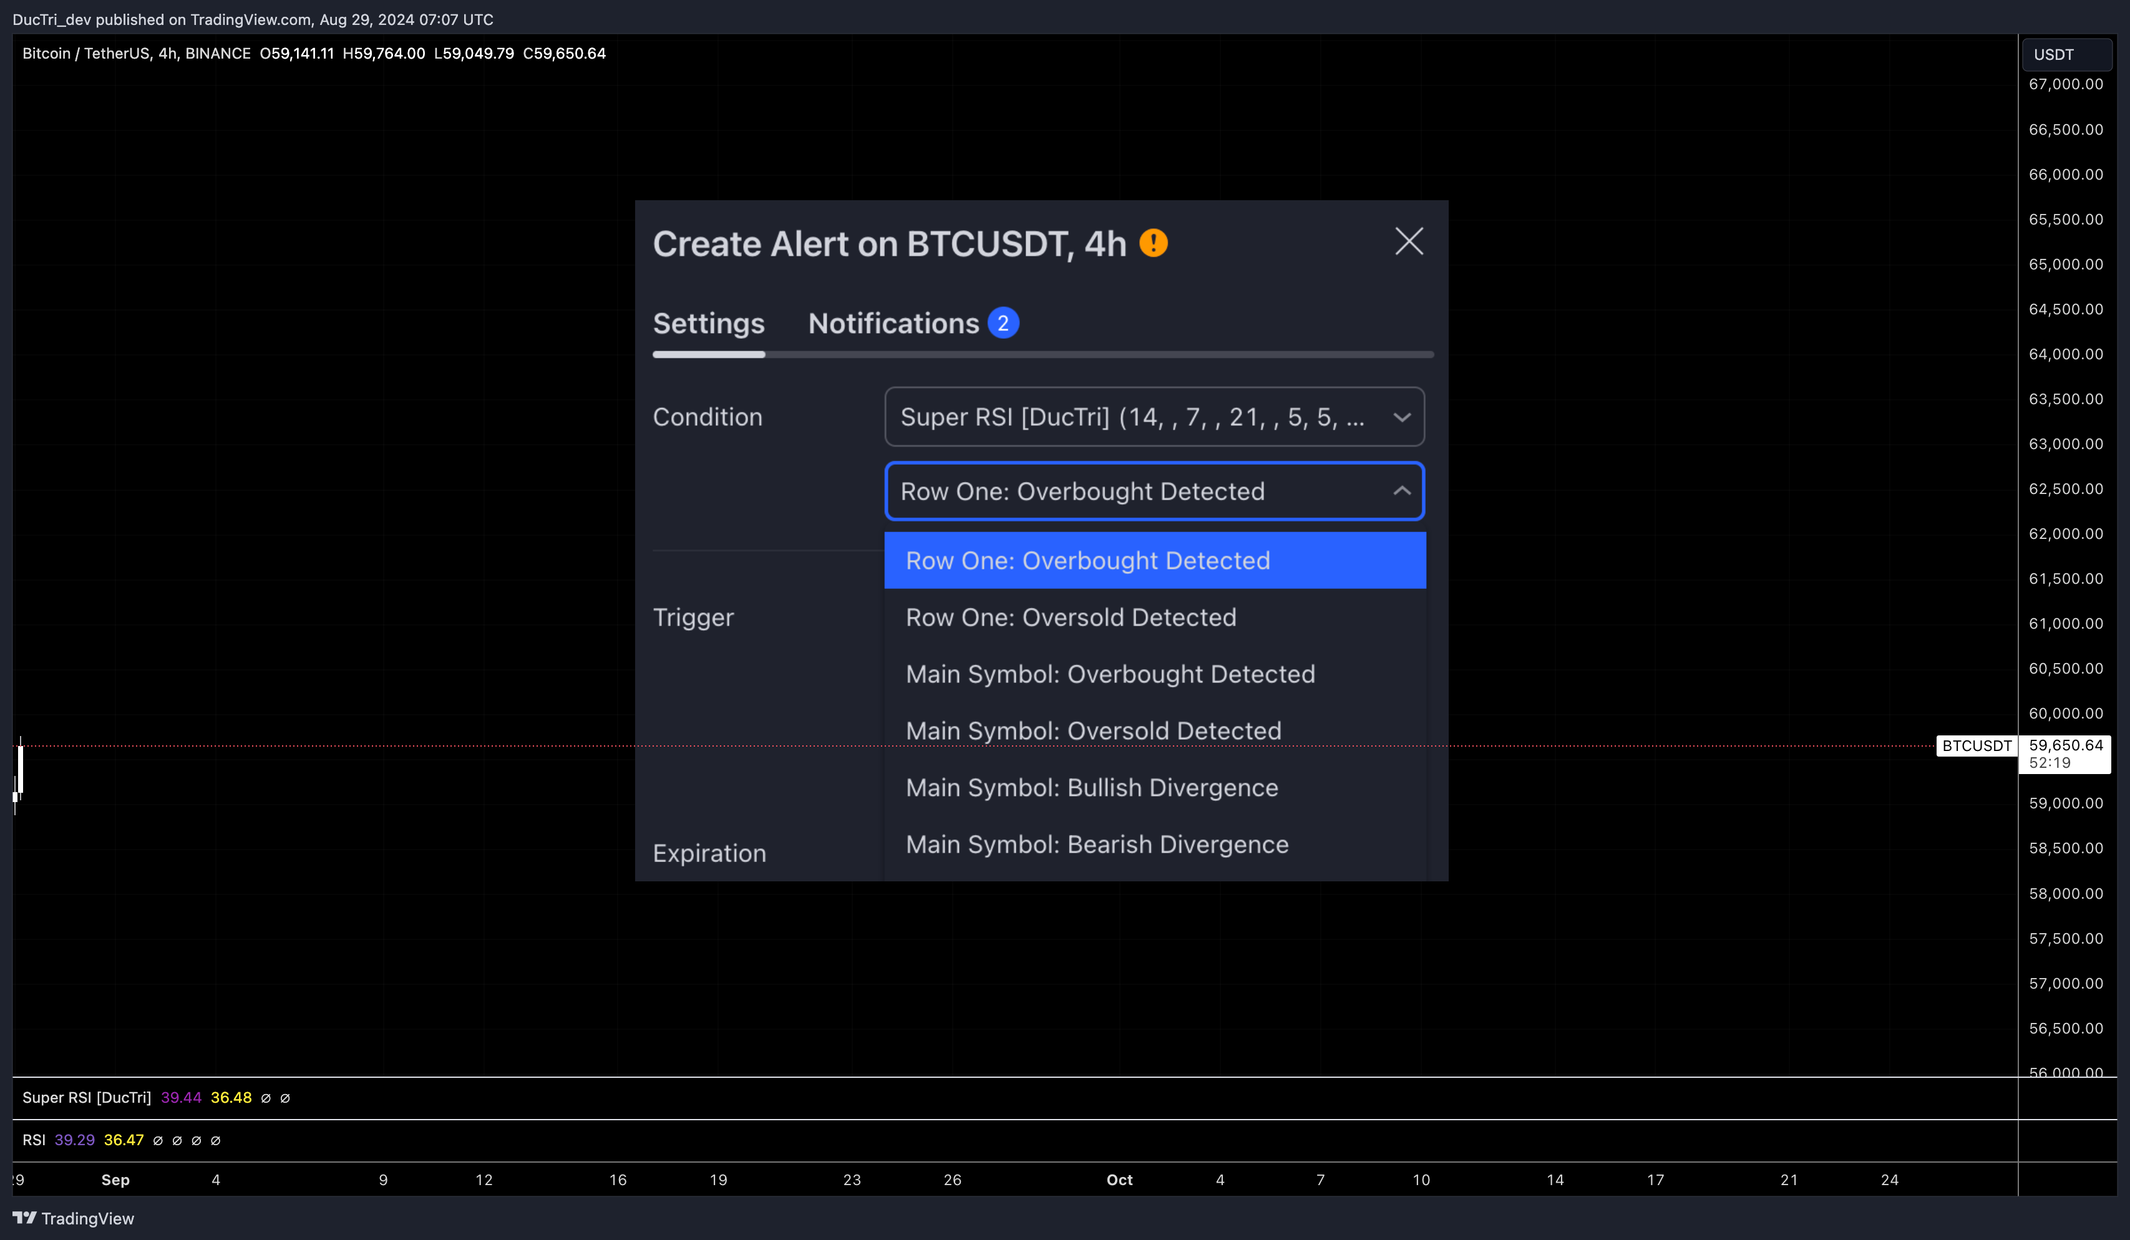Click the BTCUSDT price line label

tap(1976, 745)
